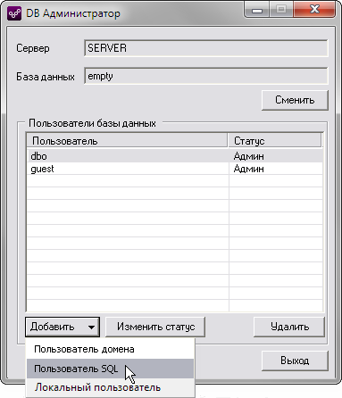This screenshot has height=398, width=342.
Task: Select the guest user row
Action: [x=175, y=169]
